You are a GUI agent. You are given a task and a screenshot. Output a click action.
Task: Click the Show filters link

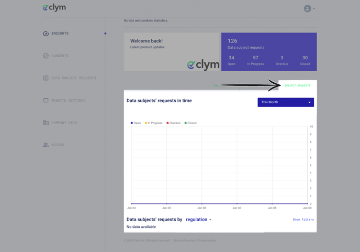click(x=303, y=220)
